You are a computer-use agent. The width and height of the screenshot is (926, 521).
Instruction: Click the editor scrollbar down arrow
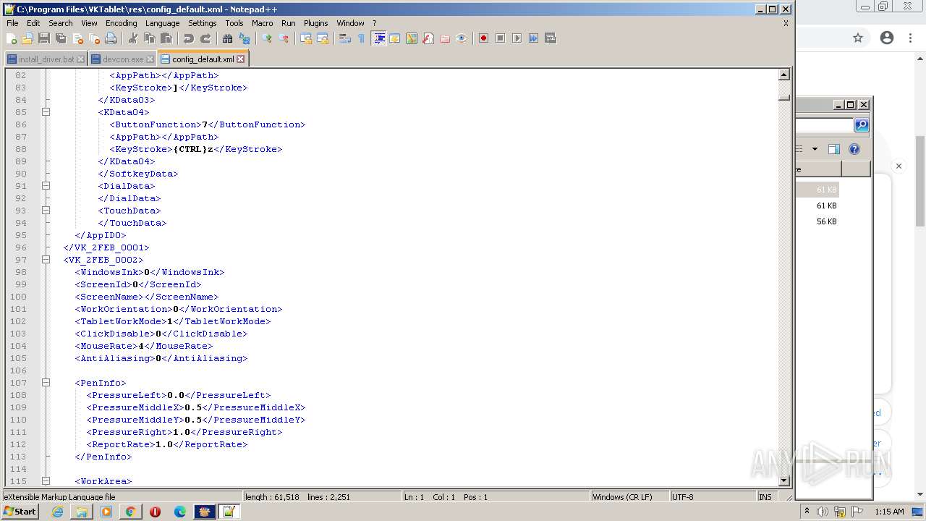point(784,480)
